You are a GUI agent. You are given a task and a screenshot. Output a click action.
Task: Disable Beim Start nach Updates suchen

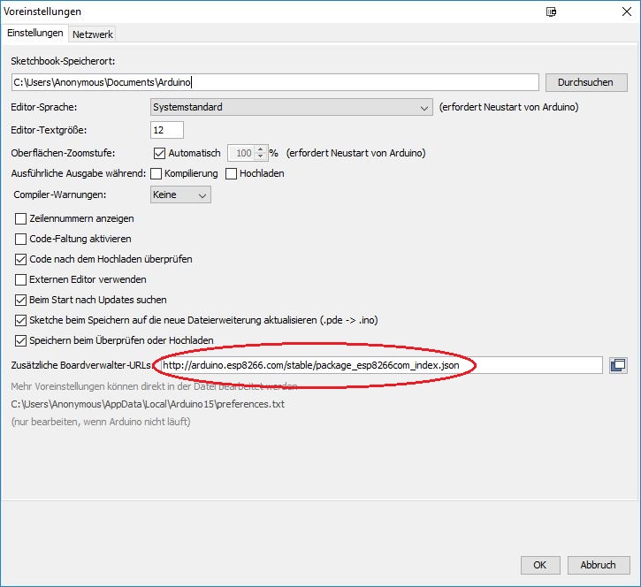pyautogui.click(x=20, y=300)
